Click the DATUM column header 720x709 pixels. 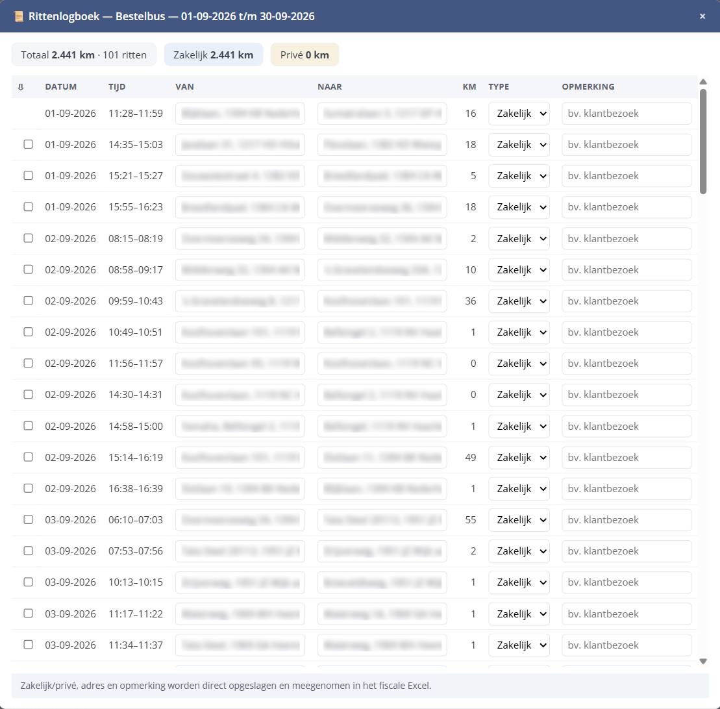(60, 87)
